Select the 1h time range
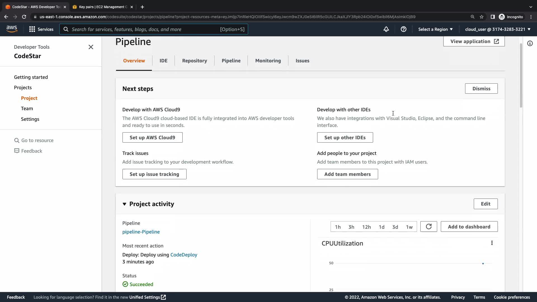 338,227
